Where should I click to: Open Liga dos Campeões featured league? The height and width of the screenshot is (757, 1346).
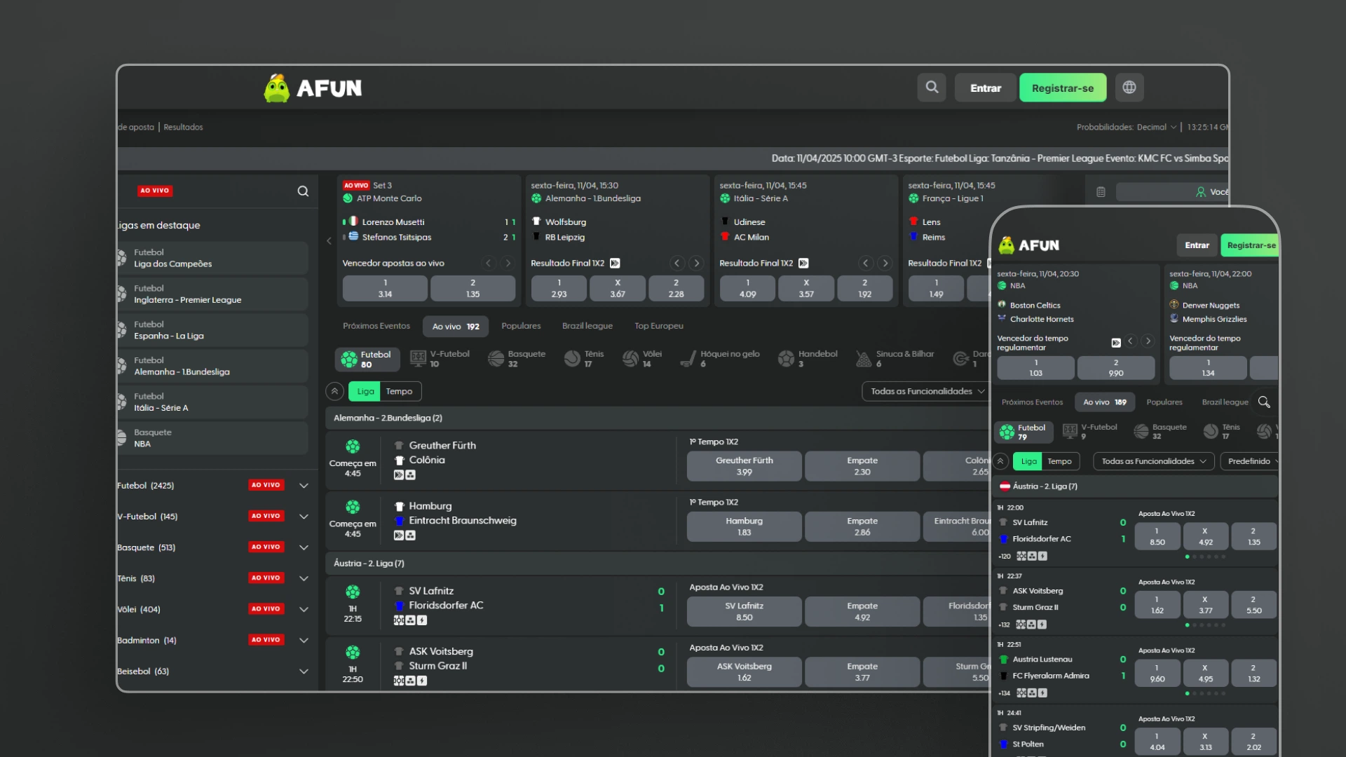[212, 258]
